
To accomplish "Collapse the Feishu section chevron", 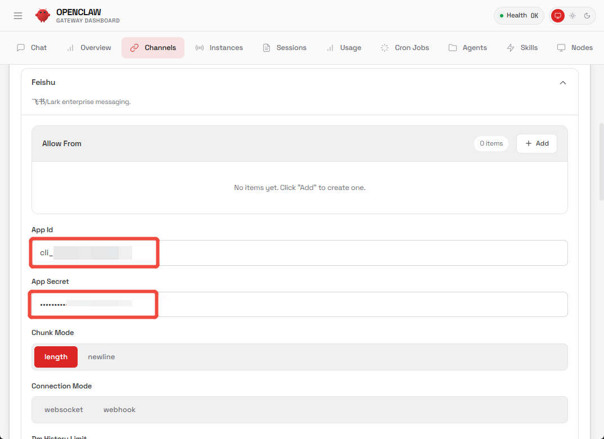I will coord(563,83).
